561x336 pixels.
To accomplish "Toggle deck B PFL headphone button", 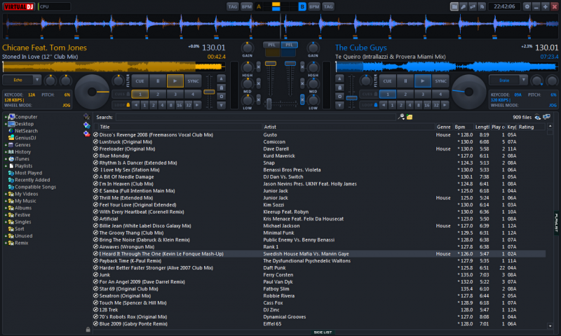I will point(289,45).
